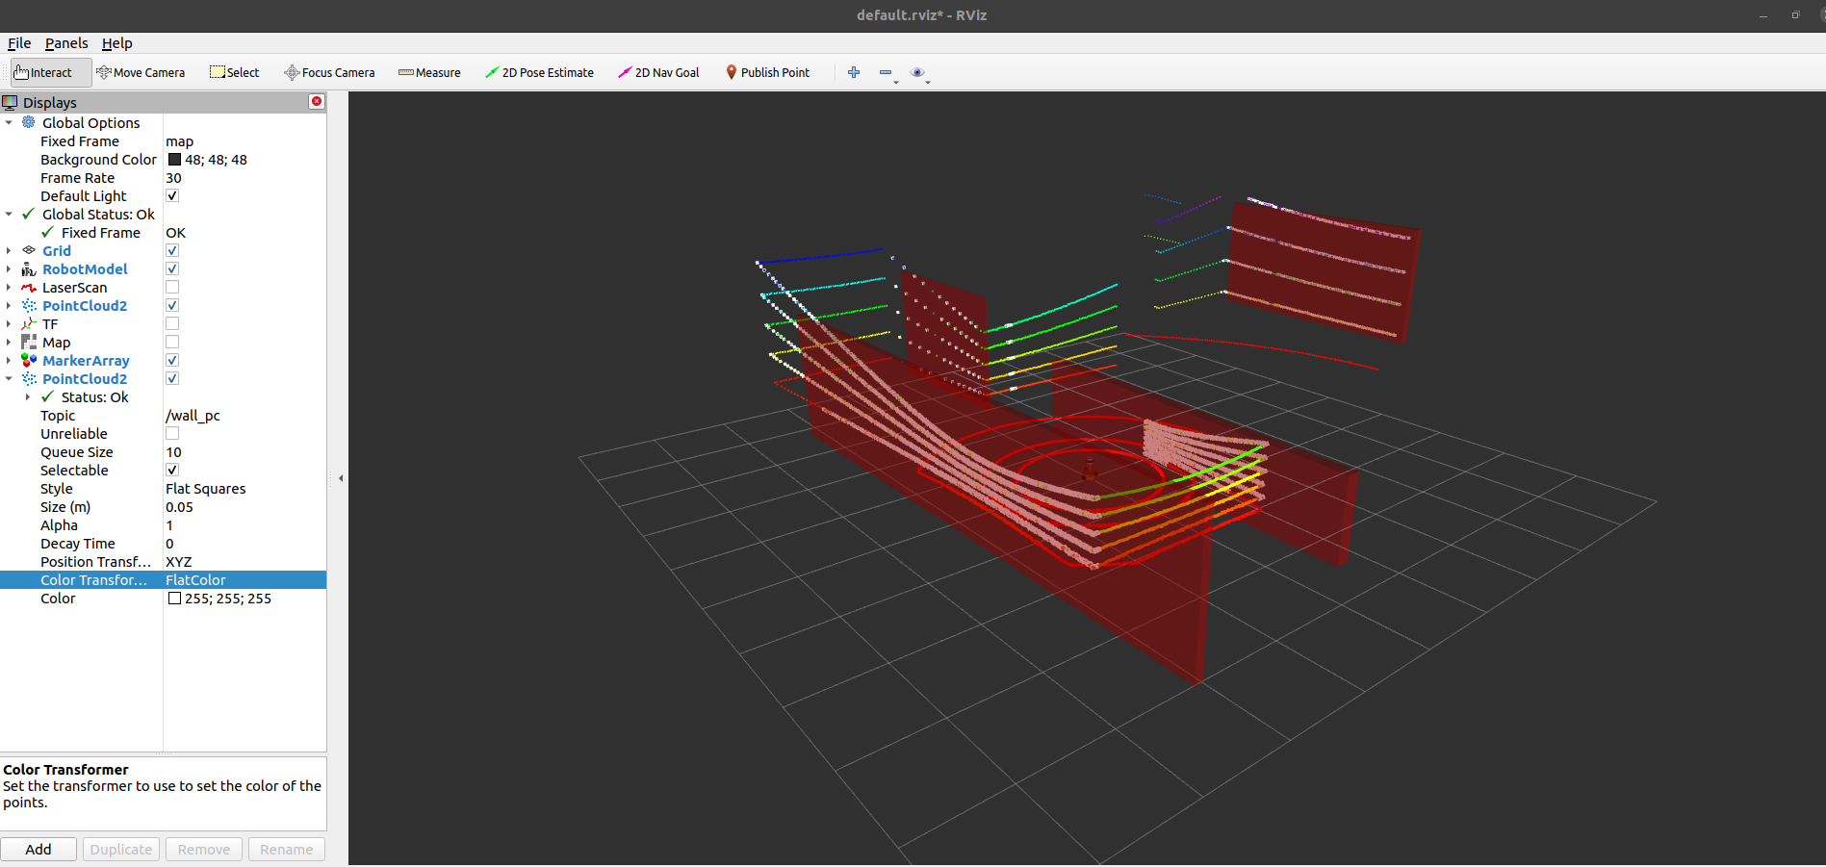
Task: Expand the MarkerArray tree item
Action: pos(9,361)
